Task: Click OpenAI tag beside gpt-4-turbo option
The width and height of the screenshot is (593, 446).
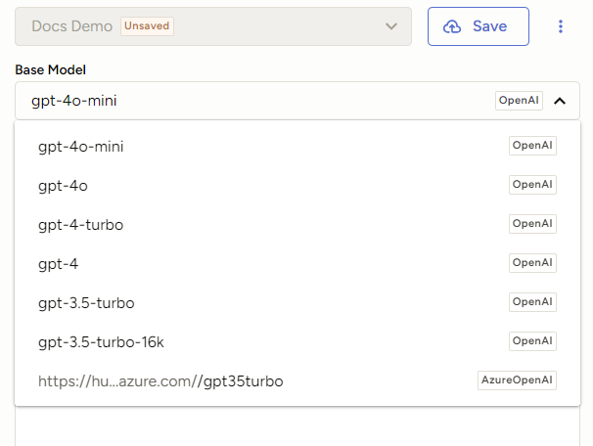Action: 532,224
